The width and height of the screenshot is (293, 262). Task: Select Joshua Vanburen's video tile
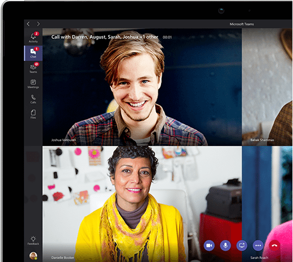(x=142, y=87)
